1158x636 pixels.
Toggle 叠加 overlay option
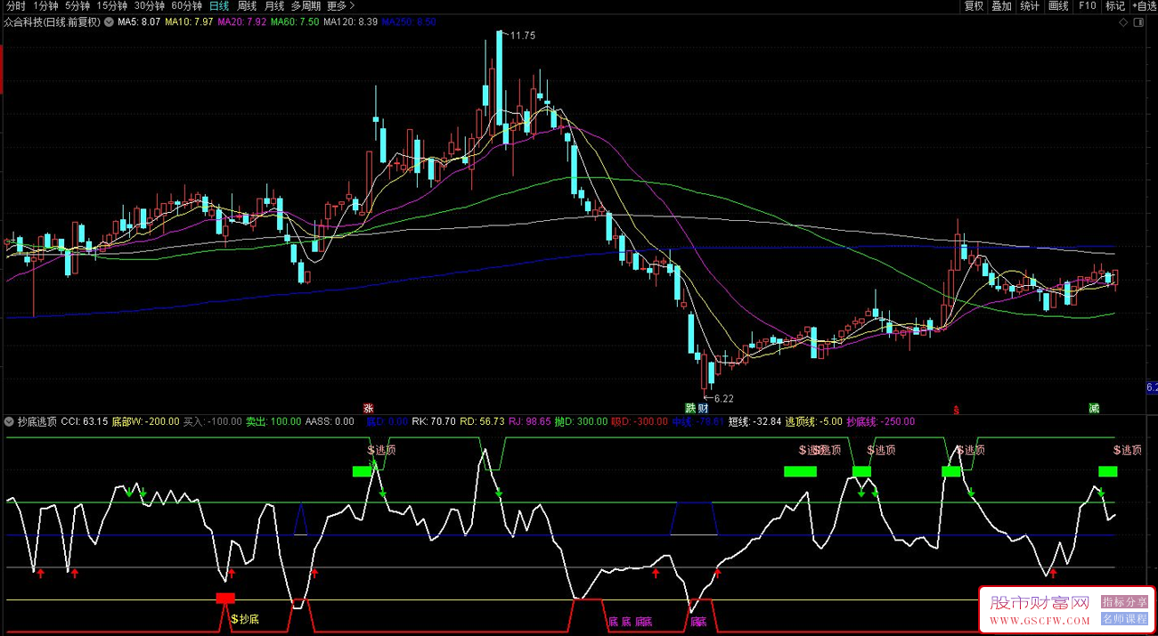pos(1001,6)
